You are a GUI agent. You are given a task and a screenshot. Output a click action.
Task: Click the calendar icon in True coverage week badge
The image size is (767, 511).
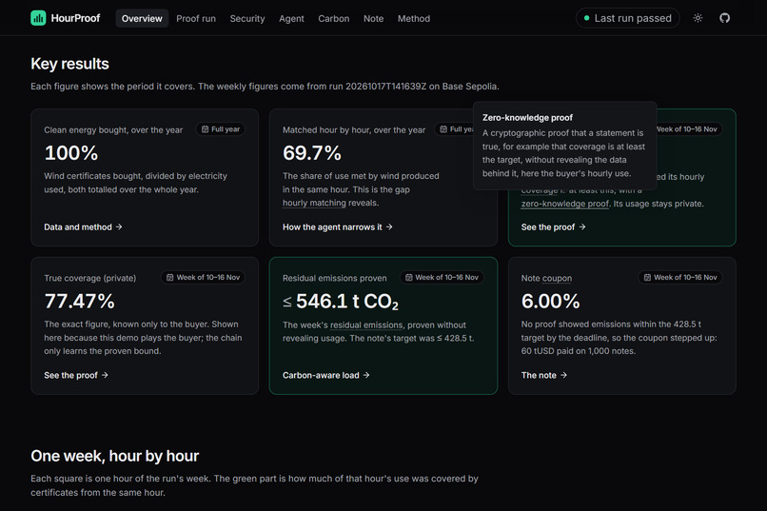pos(169,277)
